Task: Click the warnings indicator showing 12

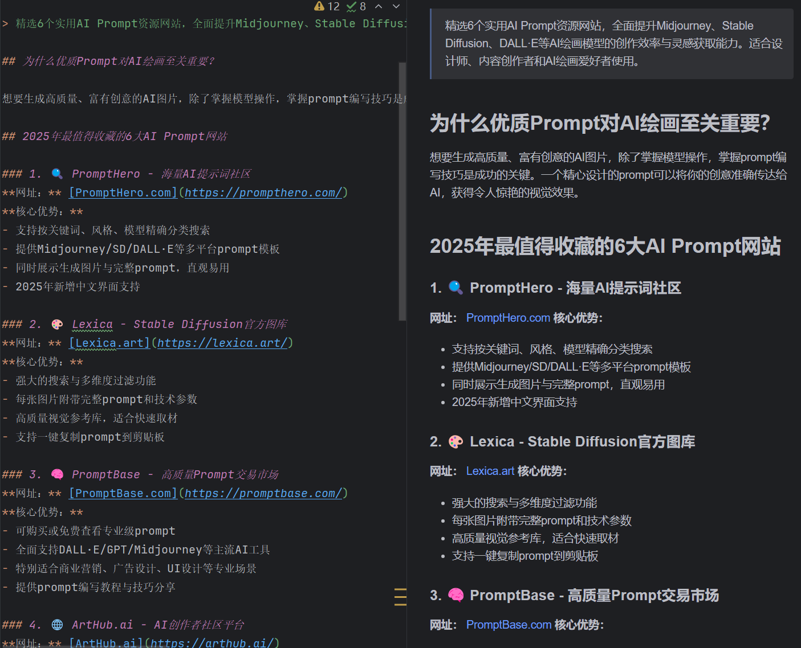Action: pyautogui.click(x=327, y=6)
